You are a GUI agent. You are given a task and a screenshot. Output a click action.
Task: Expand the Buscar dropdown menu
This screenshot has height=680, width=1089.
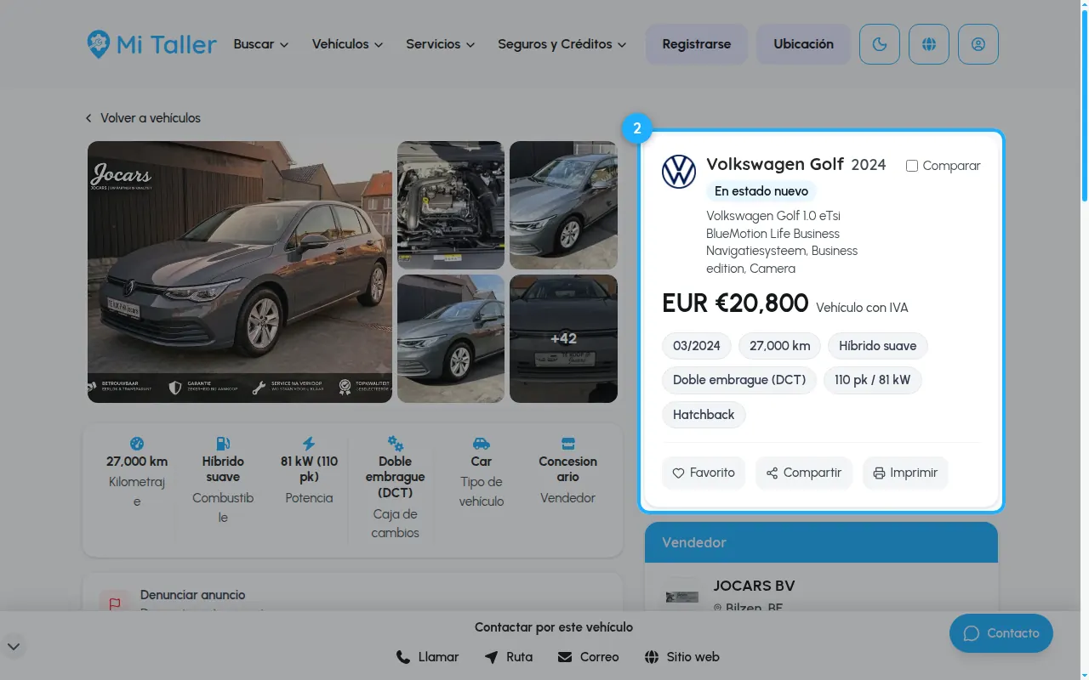[x=261, y=44]
